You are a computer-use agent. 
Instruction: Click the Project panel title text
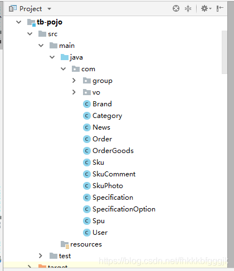31,9
